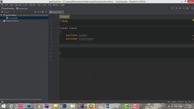This screenshot has width=194, height=109.
Task: Open run configuration dropdown
Action: pyautogui.click(x=172, y=8)
